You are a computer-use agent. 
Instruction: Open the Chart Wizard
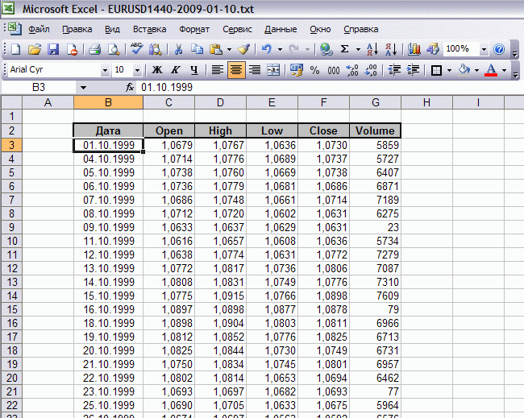tap(414, 49)
